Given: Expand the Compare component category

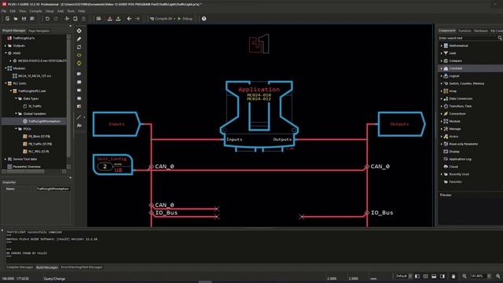Looking at the screenshot, I should (x=442, y=61).
